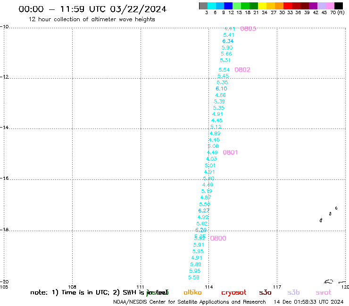Click the 5.19 wave height value
This screenshot has height=306, width=349.
pyautogui.click(x=207, y=191)
